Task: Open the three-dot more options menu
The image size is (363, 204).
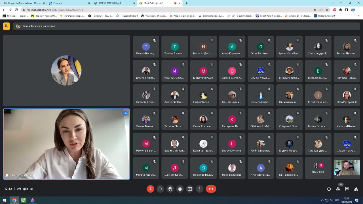Action: click(x=200, y=189)
